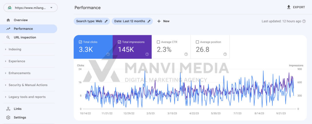The width and height of the screenshot is (312, 124).
Task: Open help icon on Average CTR card
Action: pos(186,54)
